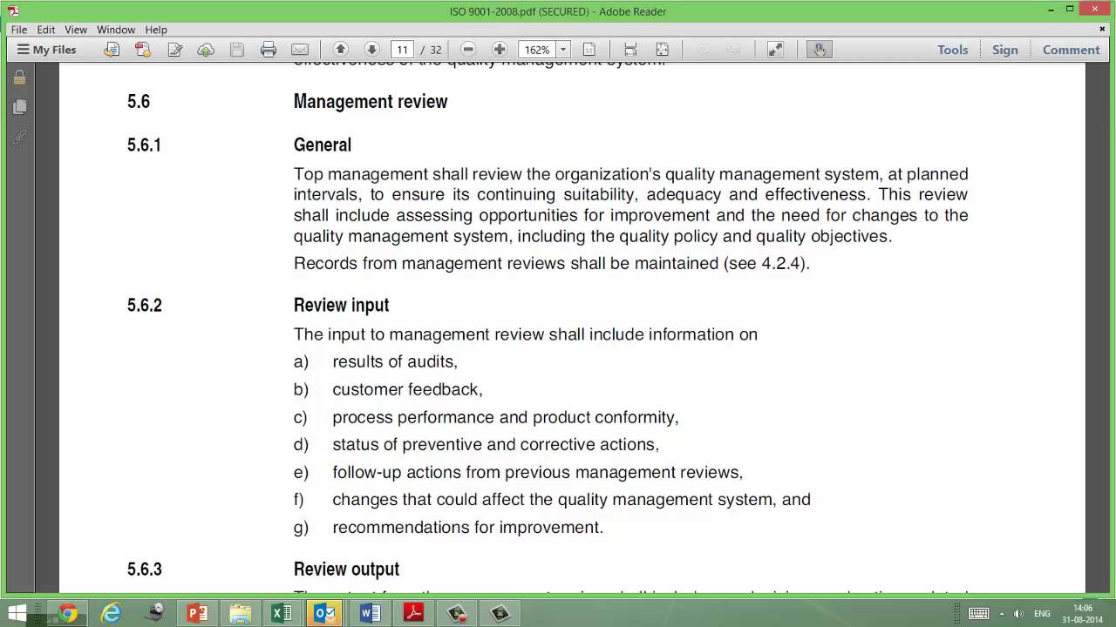This screenshot has height=627, width=1116.
Task: Click the fit width scrolling icon
Action: [x=630, y=50]
